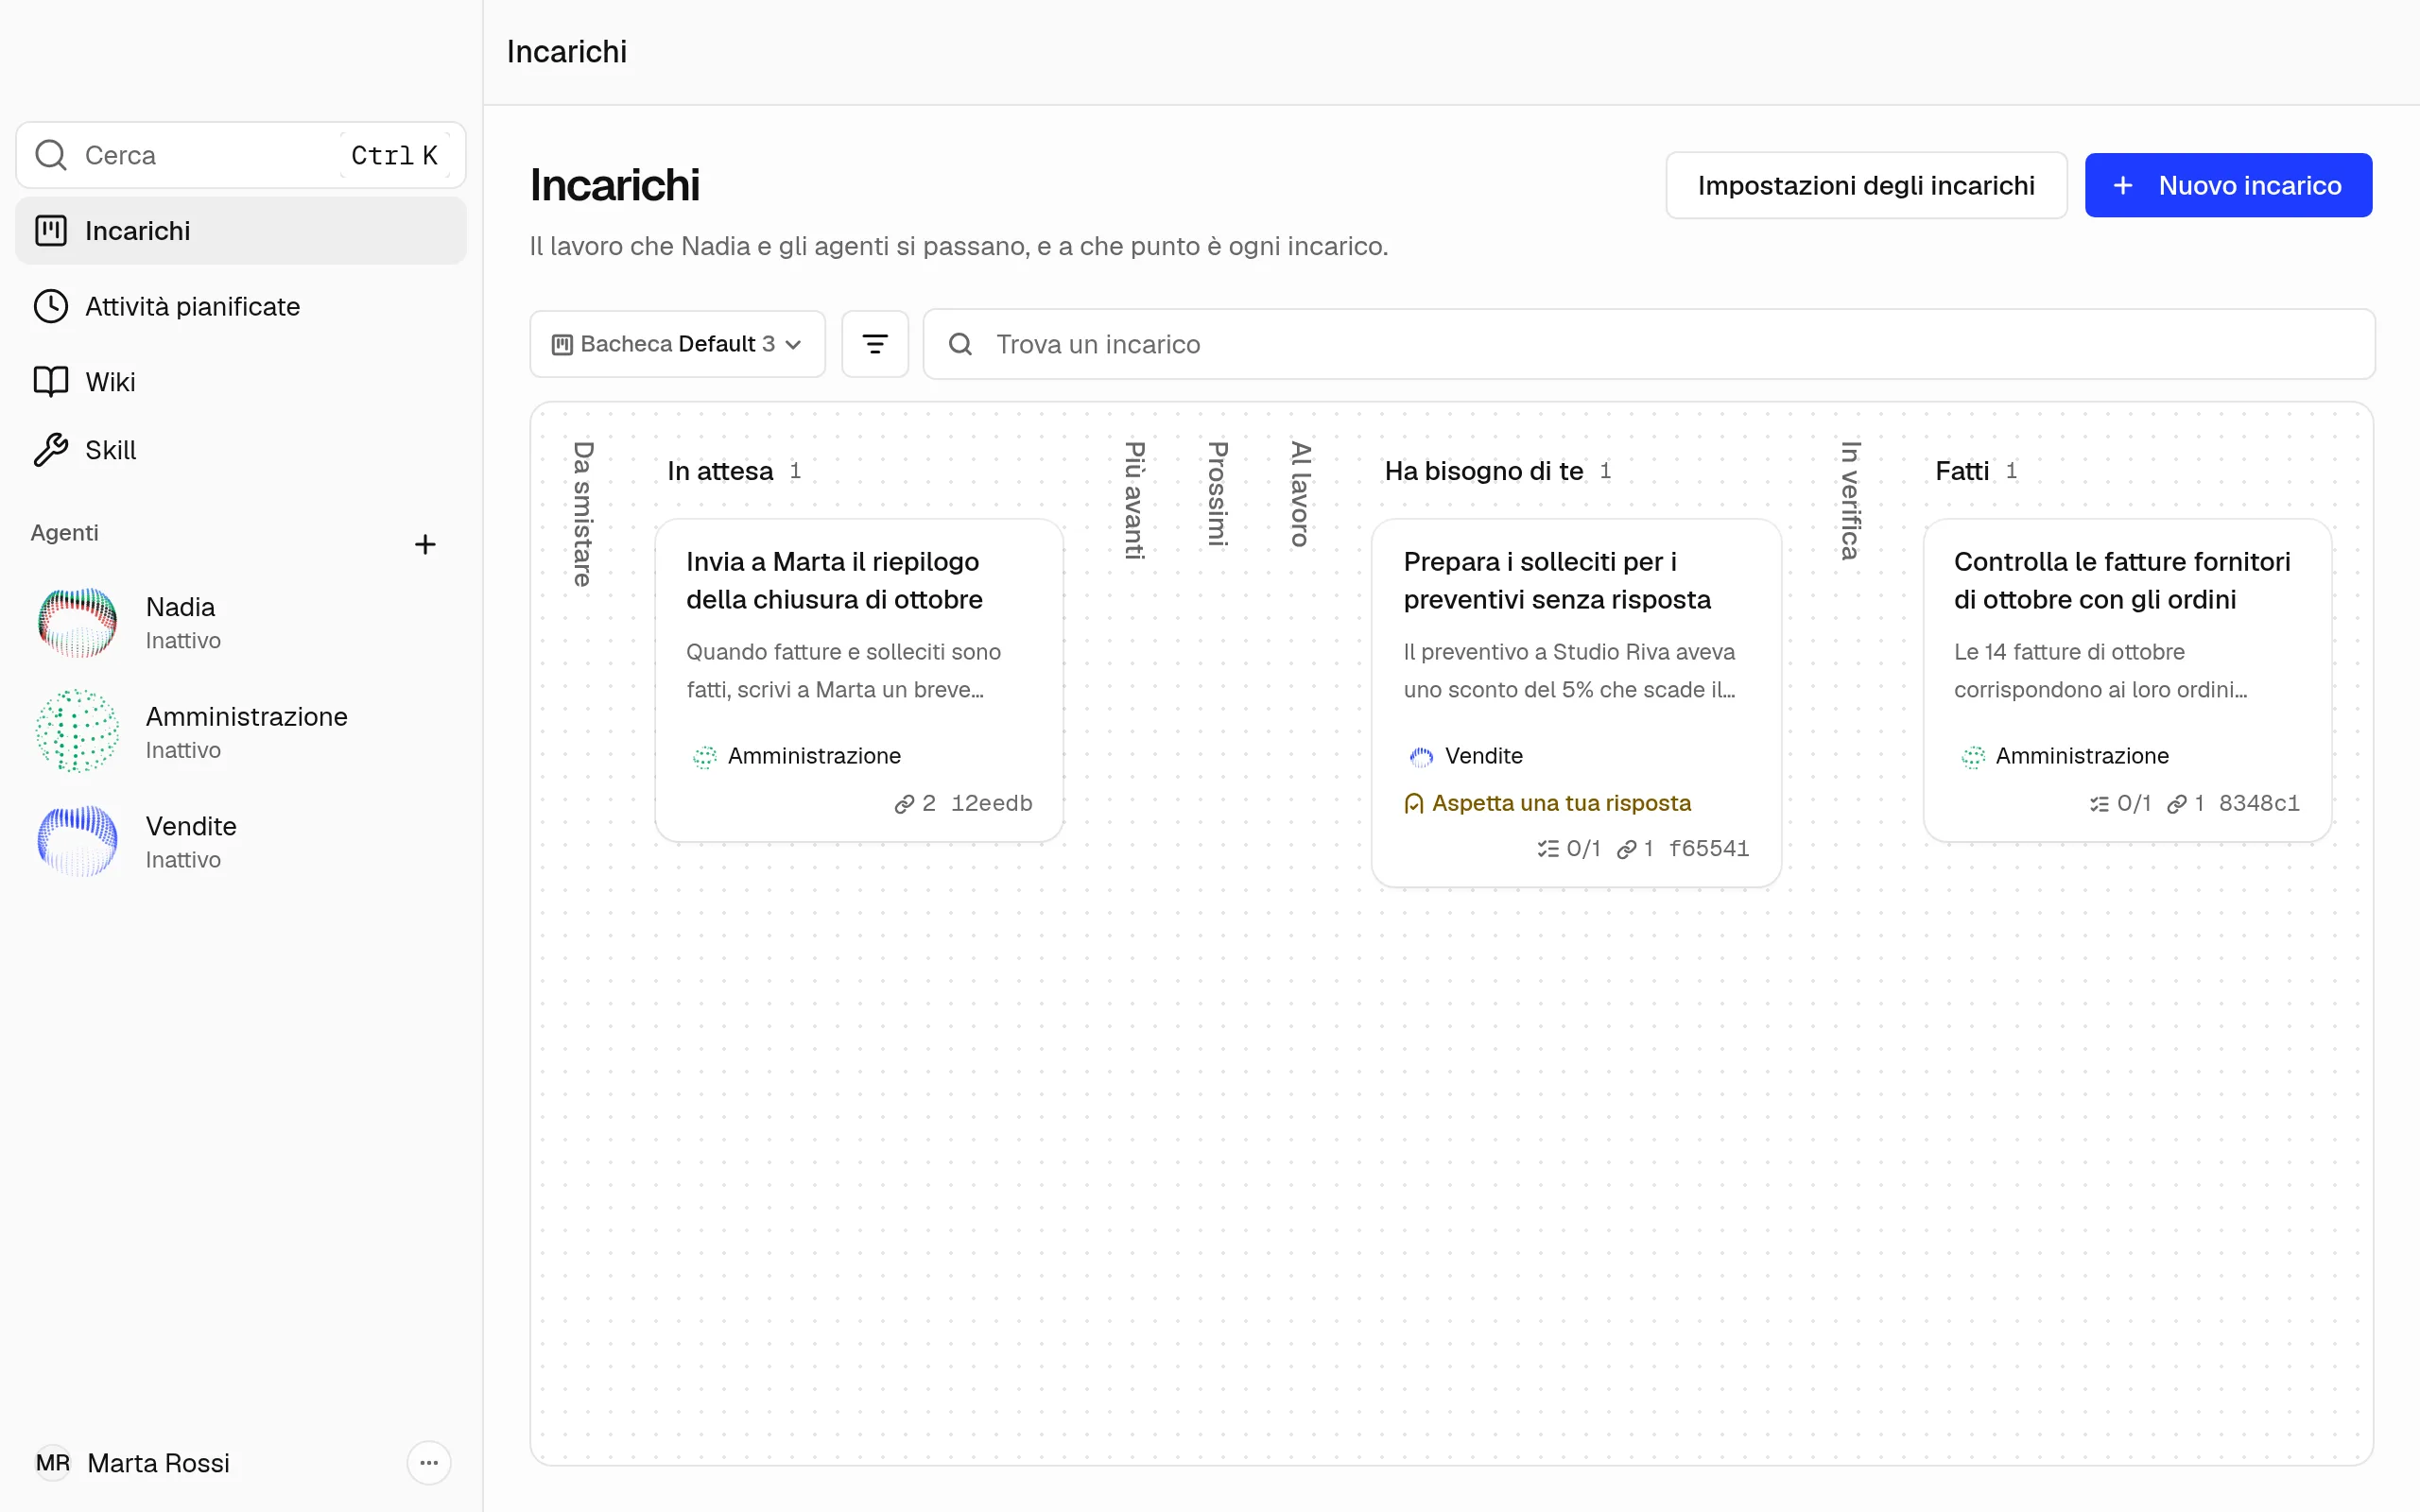Screen dimensions: 2420x1512
Task: Click the card ID f65541
Action: point(1708,848)
